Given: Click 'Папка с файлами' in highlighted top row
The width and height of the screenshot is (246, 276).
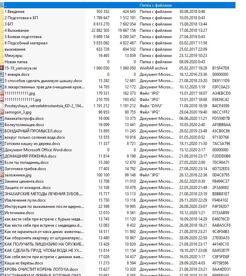Looking at the screenshot, I should click(x=156, y=5).
